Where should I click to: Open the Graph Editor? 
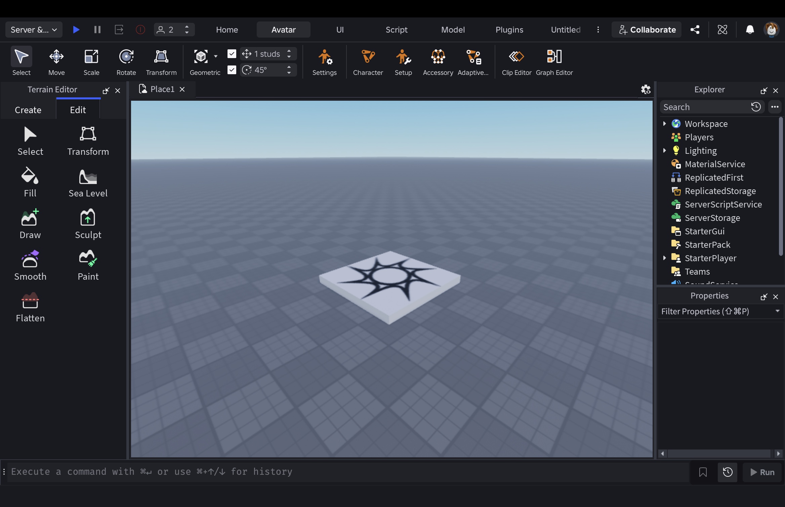[x=554, y=62]
